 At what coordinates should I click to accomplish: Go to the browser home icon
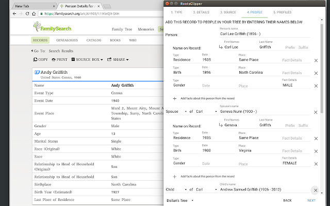click(34, 14)
